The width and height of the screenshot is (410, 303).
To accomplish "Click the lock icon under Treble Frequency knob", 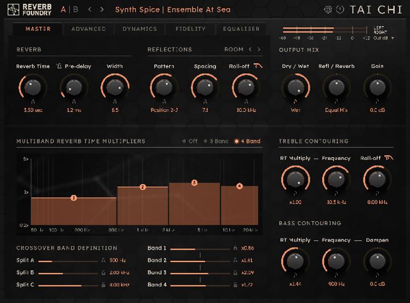I will pyautogui.click(x=337, y=193).
